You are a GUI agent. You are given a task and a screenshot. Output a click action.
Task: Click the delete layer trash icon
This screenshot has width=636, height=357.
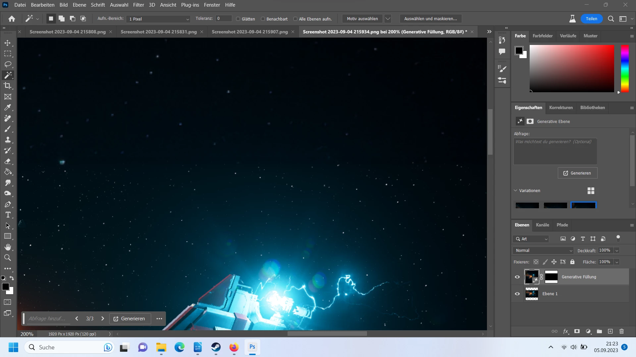pyautogui.click(x=621, y=331)
